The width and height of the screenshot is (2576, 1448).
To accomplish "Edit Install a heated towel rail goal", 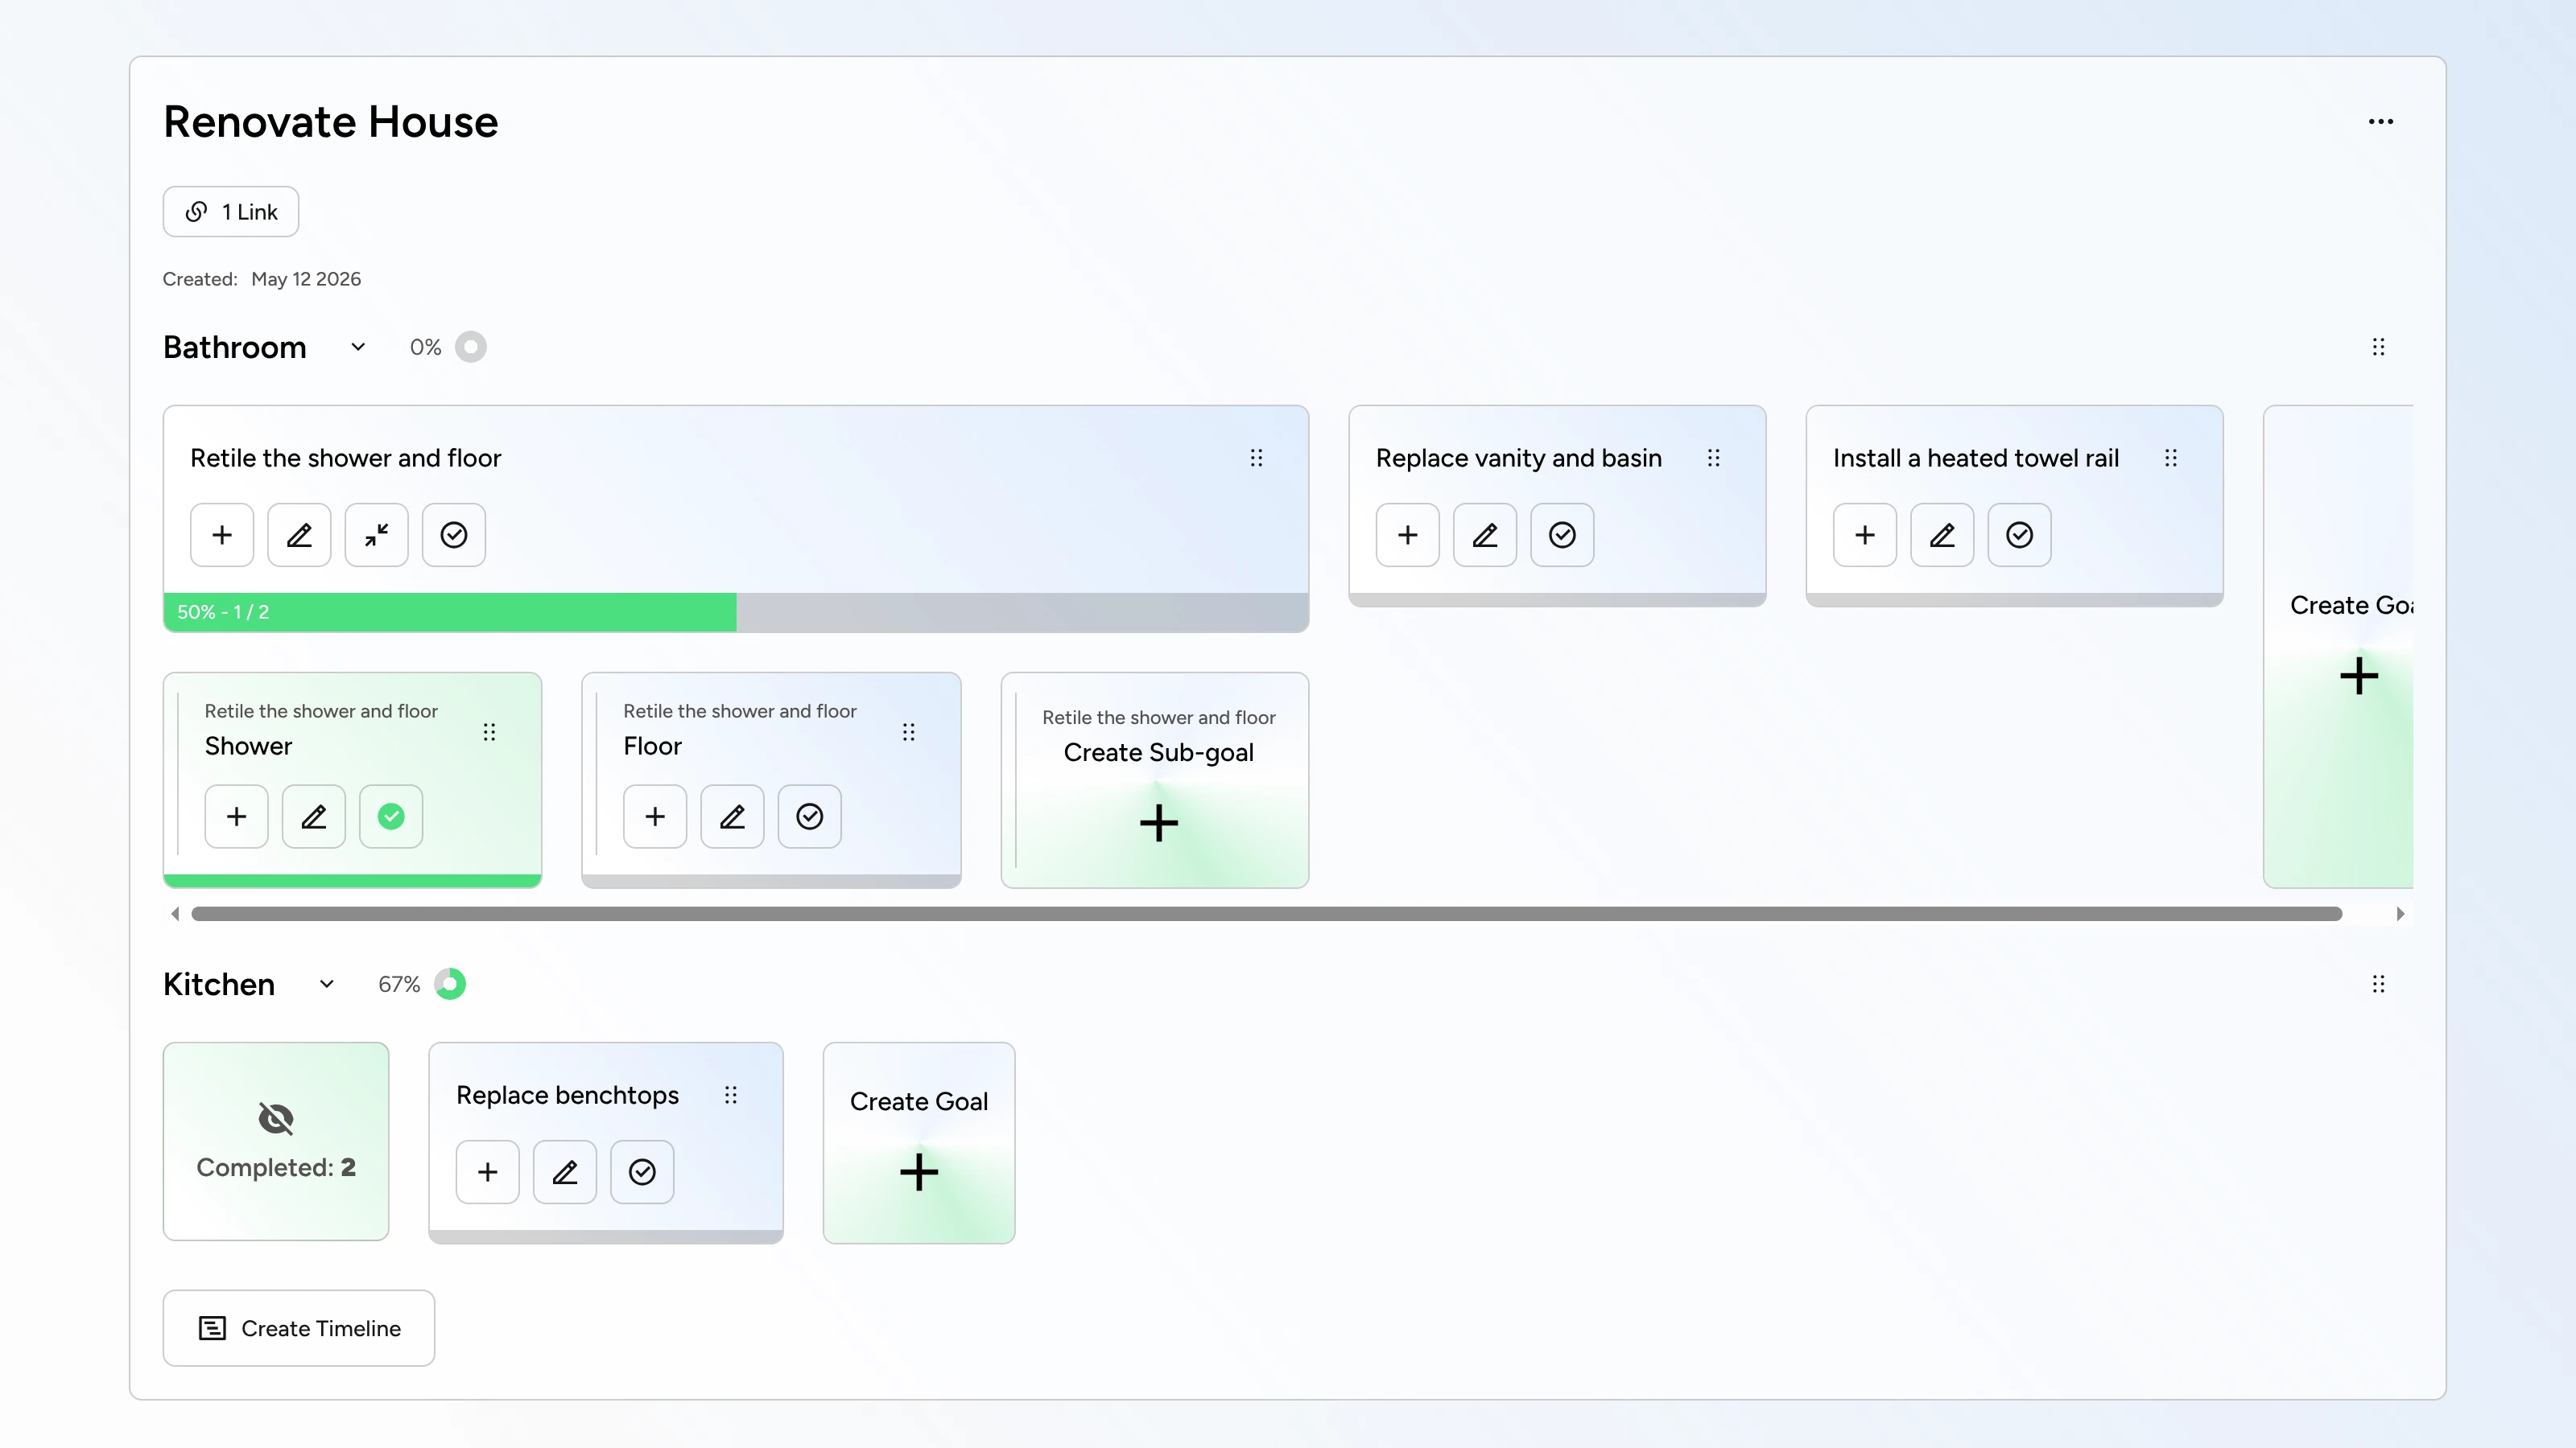I will (x=1942, y=535).
